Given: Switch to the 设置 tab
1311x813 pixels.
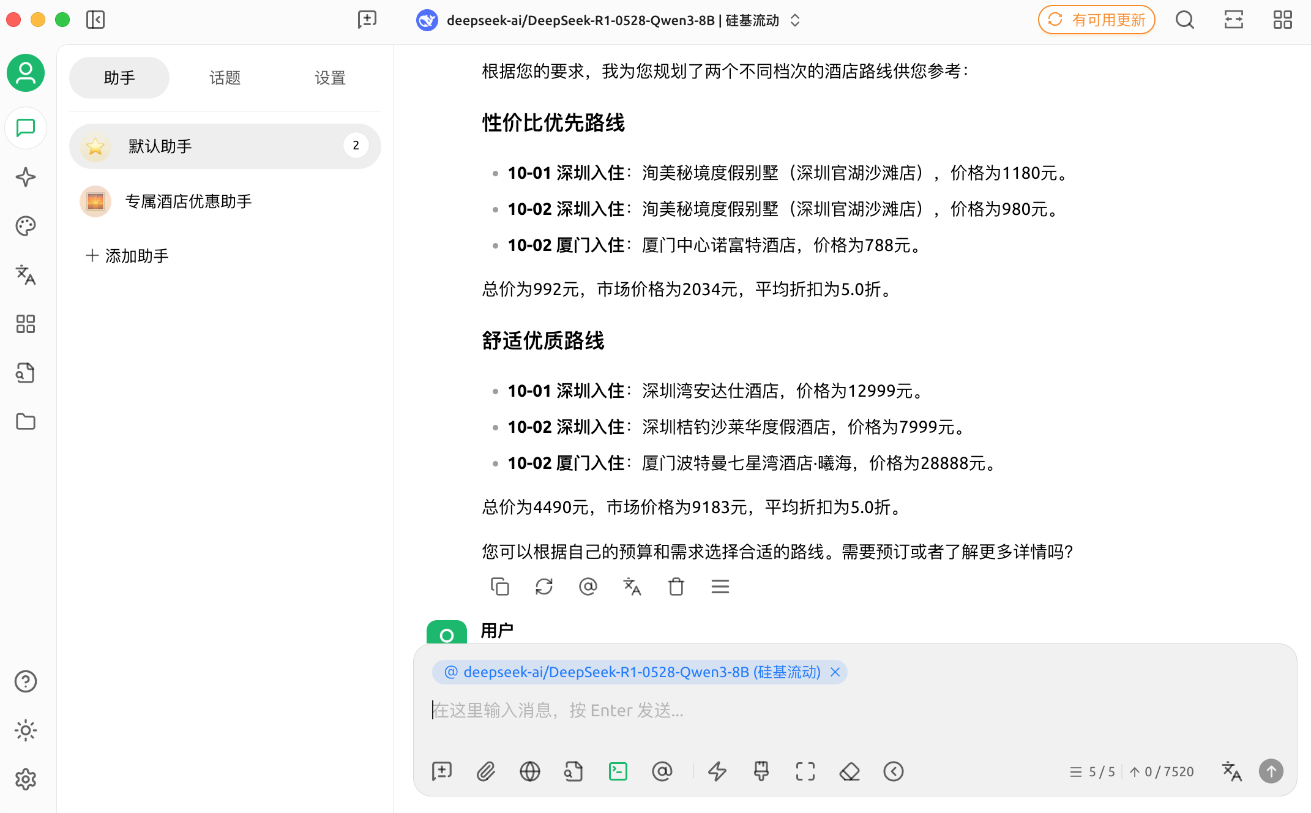Looking at the screenshot, I should click(330, 78).
